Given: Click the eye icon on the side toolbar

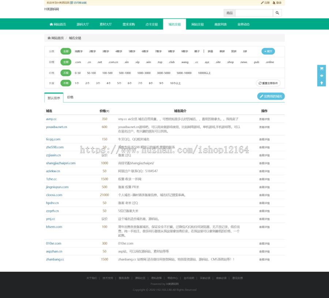Looking at the screenshot, I should (321, 76).
